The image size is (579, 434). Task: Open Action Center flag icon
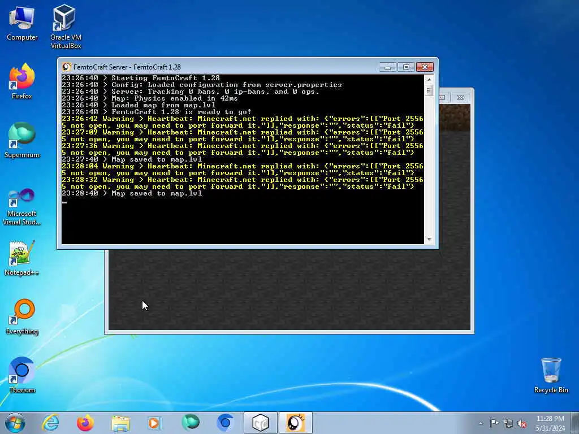point(494,423)
